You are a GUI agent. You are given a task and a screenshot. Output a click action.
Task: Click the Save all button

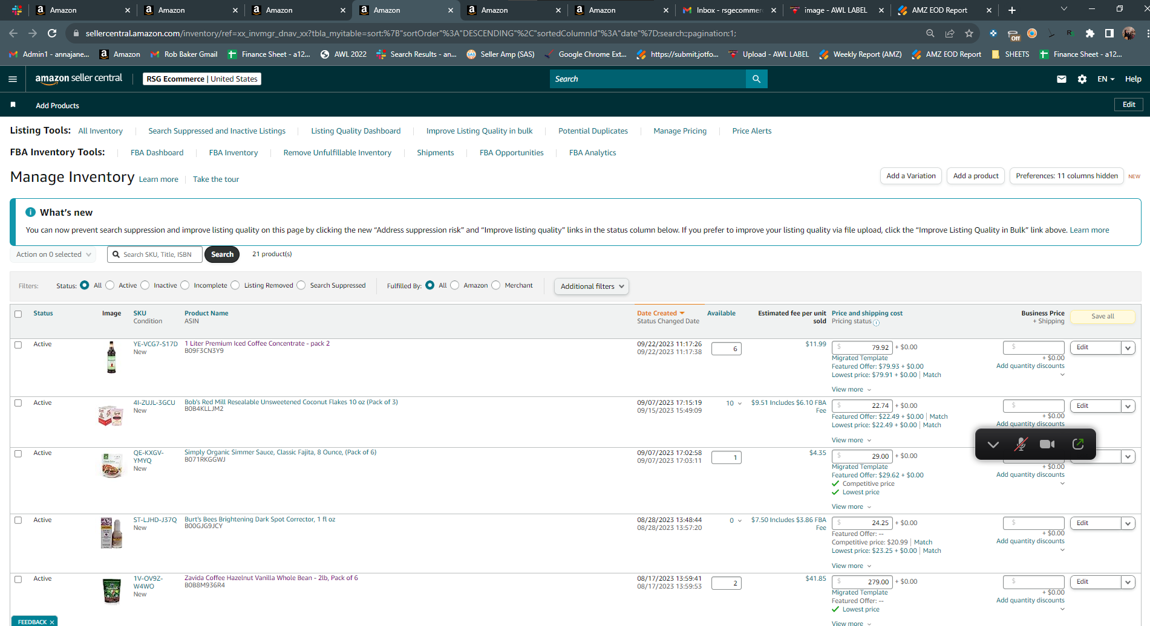(1102, 317)
